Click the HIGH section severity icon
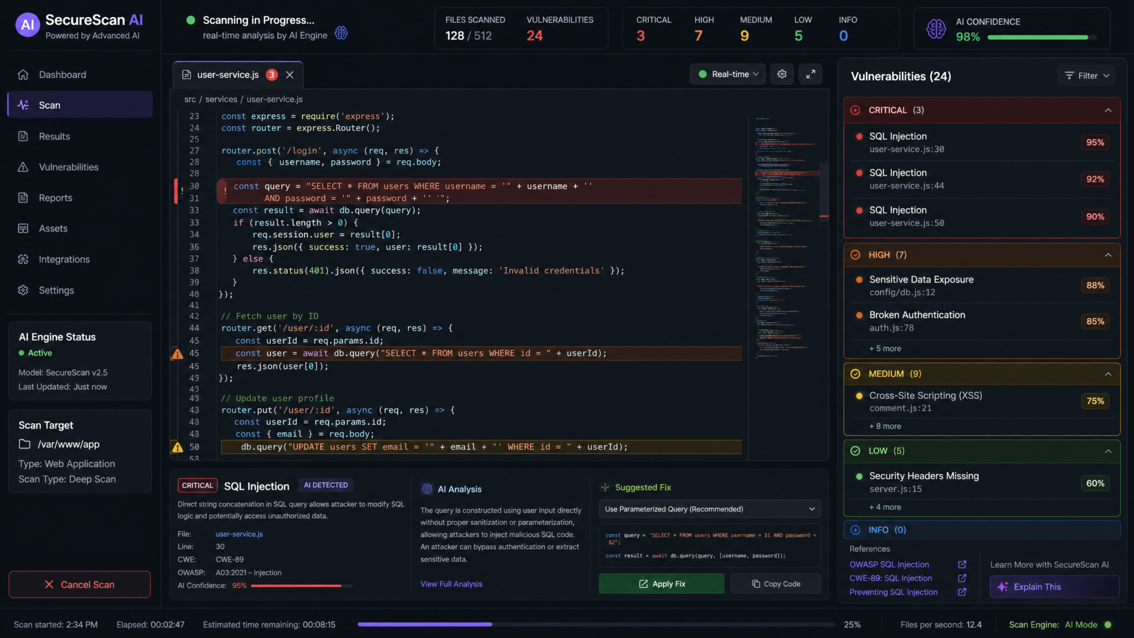 (x=855, y=255)
